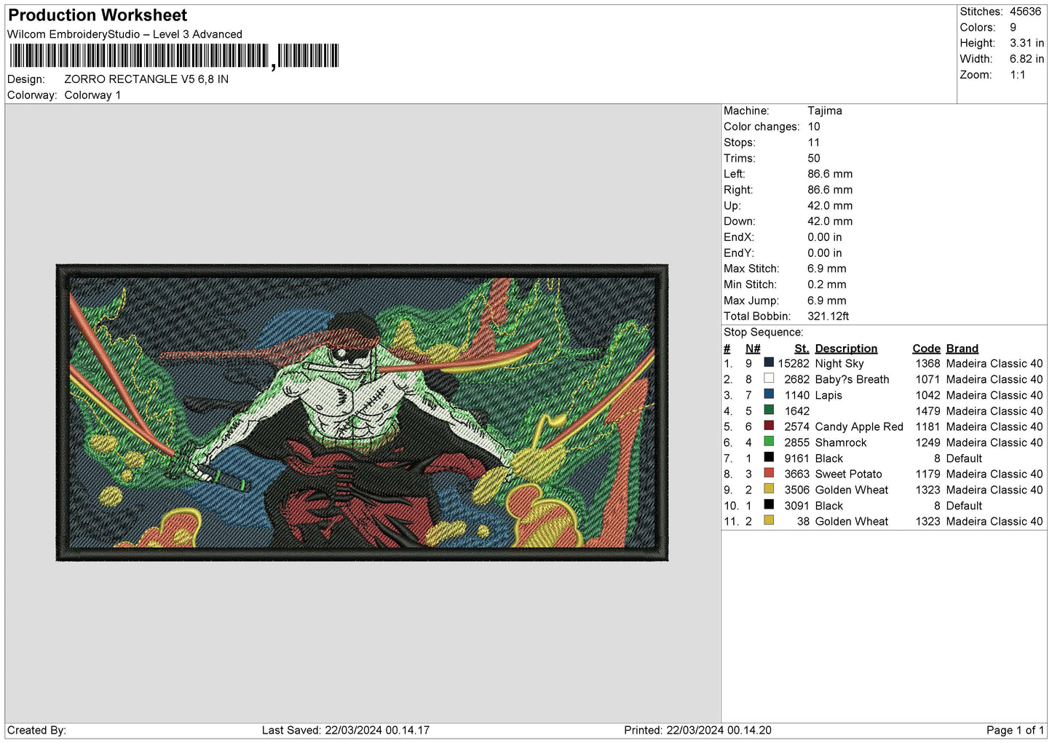This screenshot has width=1052, height=743.
Task: Click the Shamrock description text
Action: [841, 442]
